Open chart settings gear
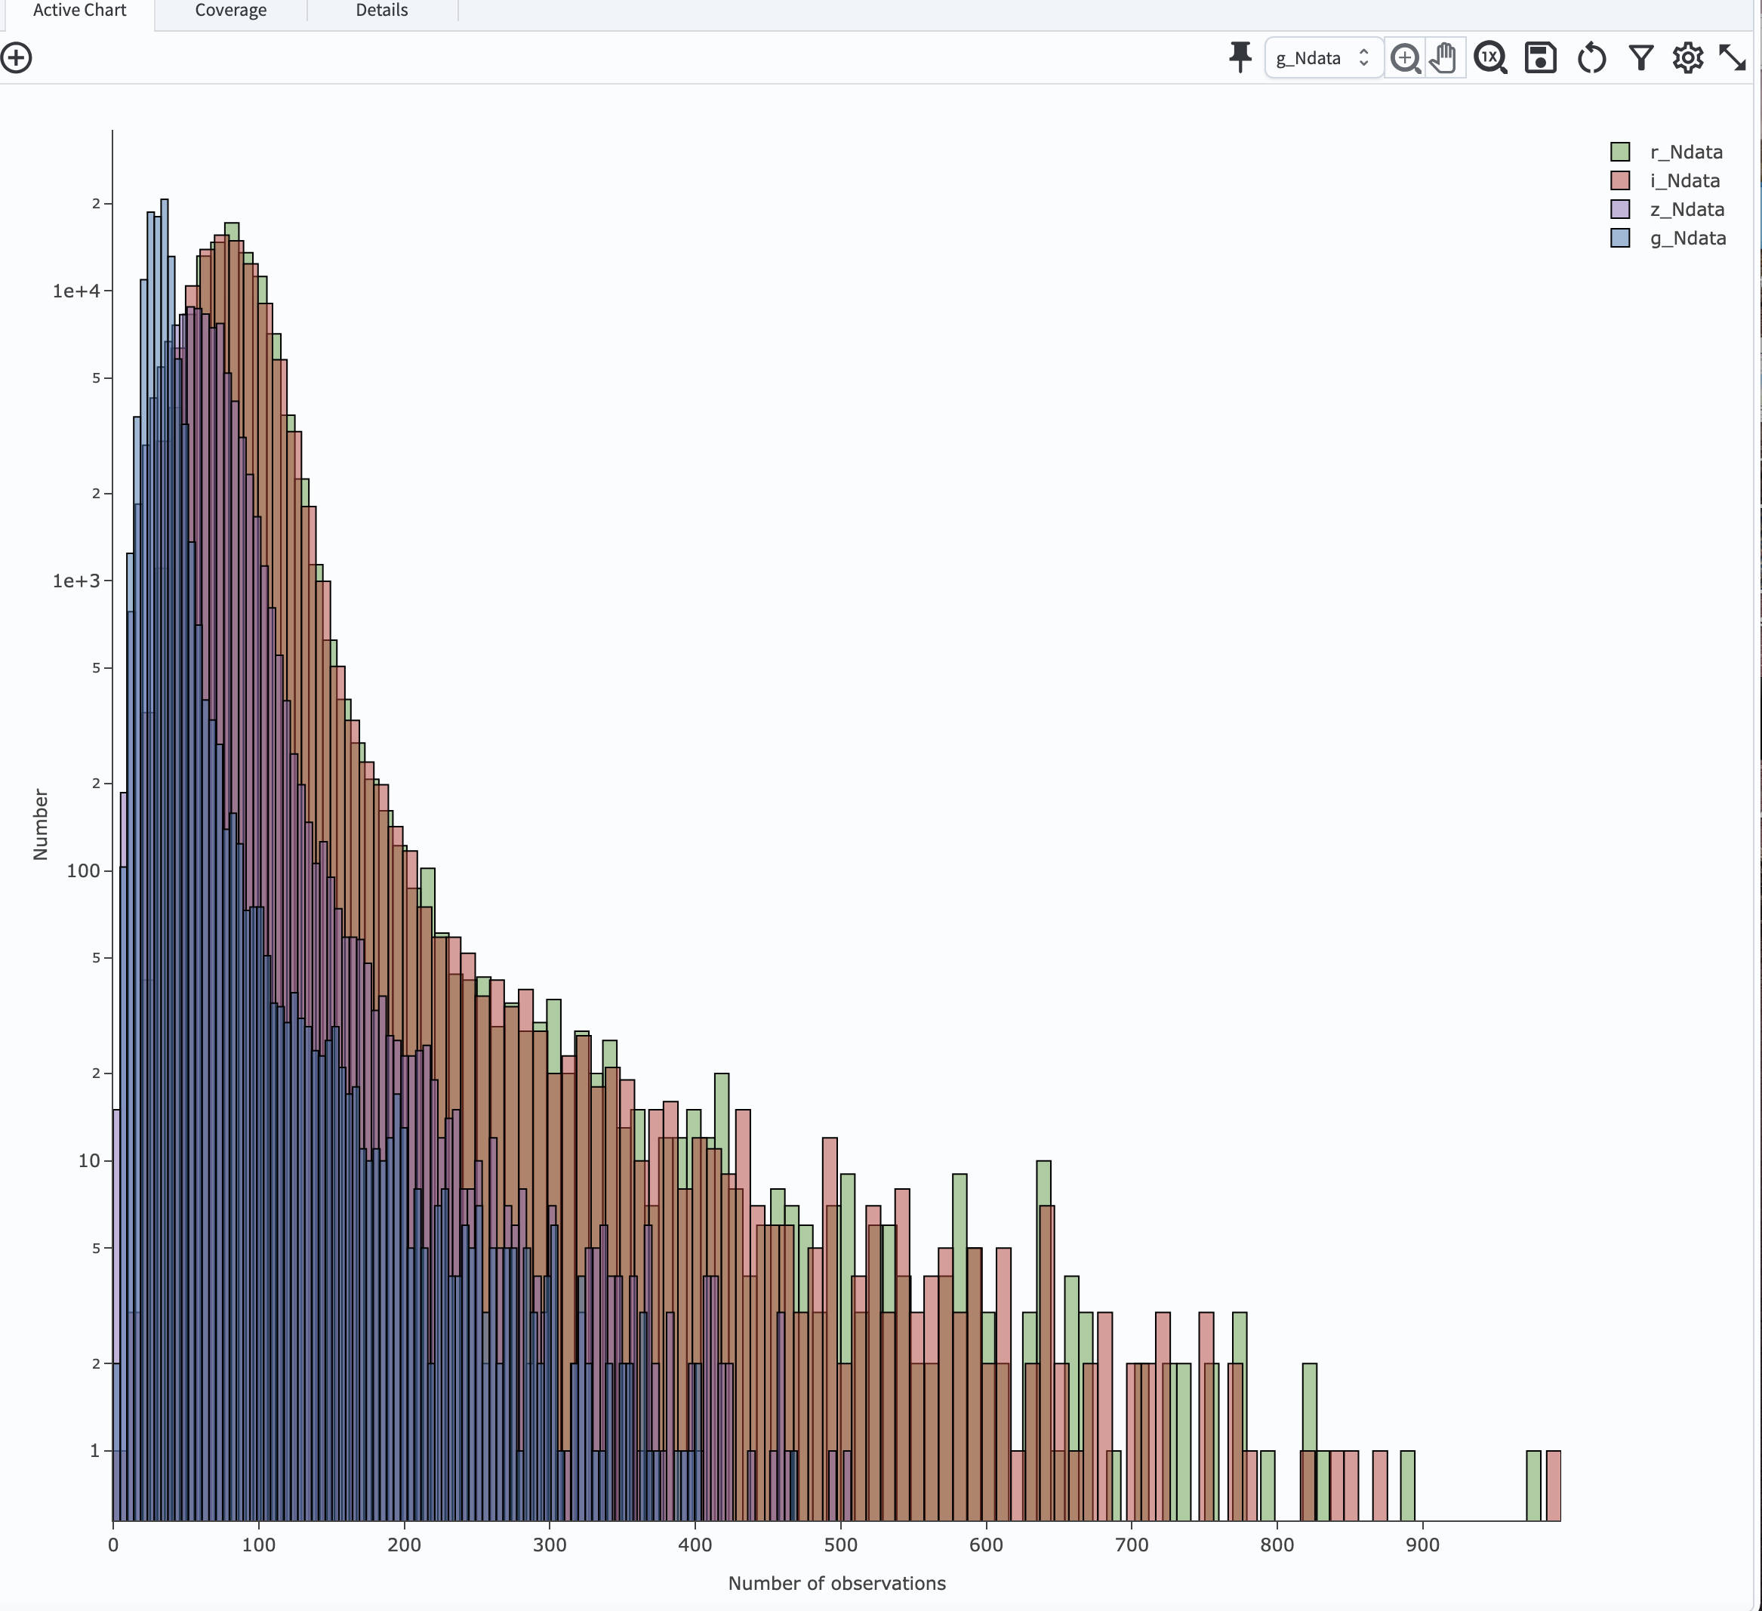Viewport: 1762px width, 1611px height. [x=1688, y=57]
